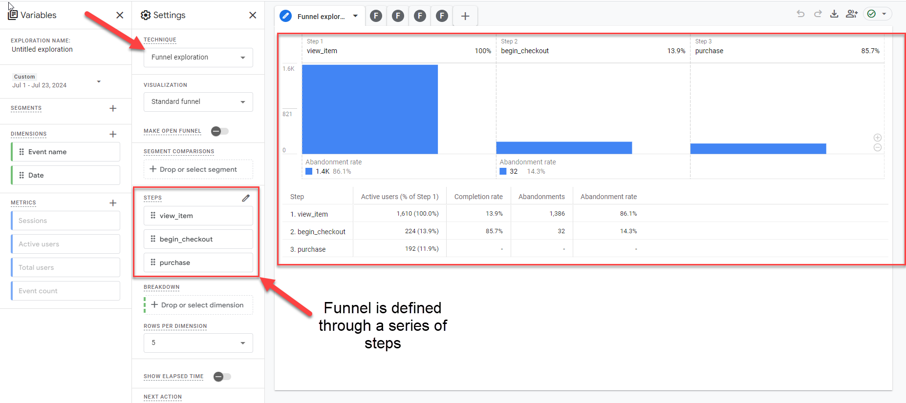Click the Settings gear icon
This screenshot has height=403, width=906.
146,15
